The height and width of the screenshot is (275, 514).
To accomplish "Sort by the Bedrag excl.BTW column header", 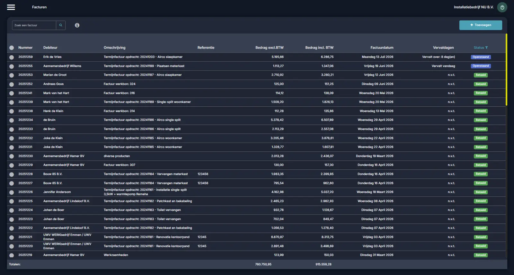I will coord(270,48).
